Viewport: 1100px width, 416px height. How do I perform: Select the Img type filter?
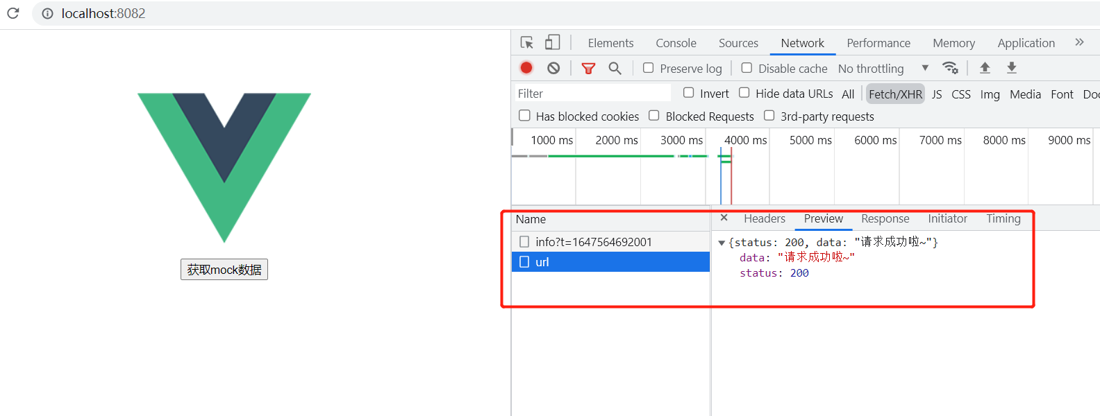click(x=990, y=94)
